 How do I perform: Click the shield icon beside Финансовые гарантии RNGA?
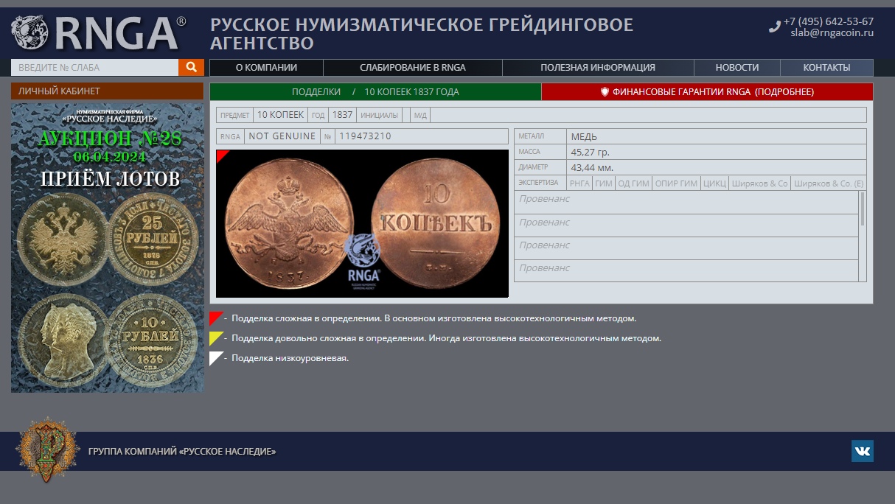605,92
